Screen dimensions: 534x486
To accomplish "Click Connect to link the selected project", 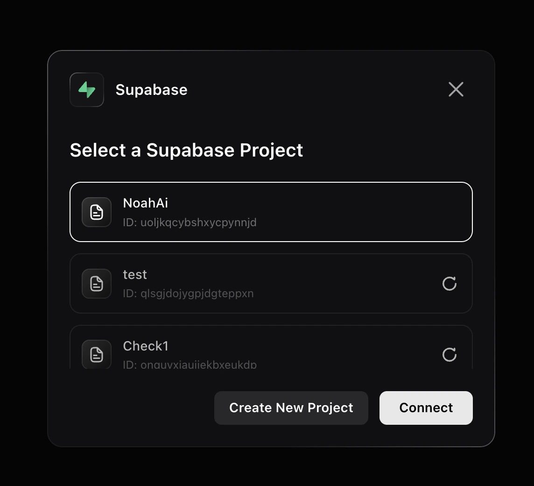I will (425, 407).
